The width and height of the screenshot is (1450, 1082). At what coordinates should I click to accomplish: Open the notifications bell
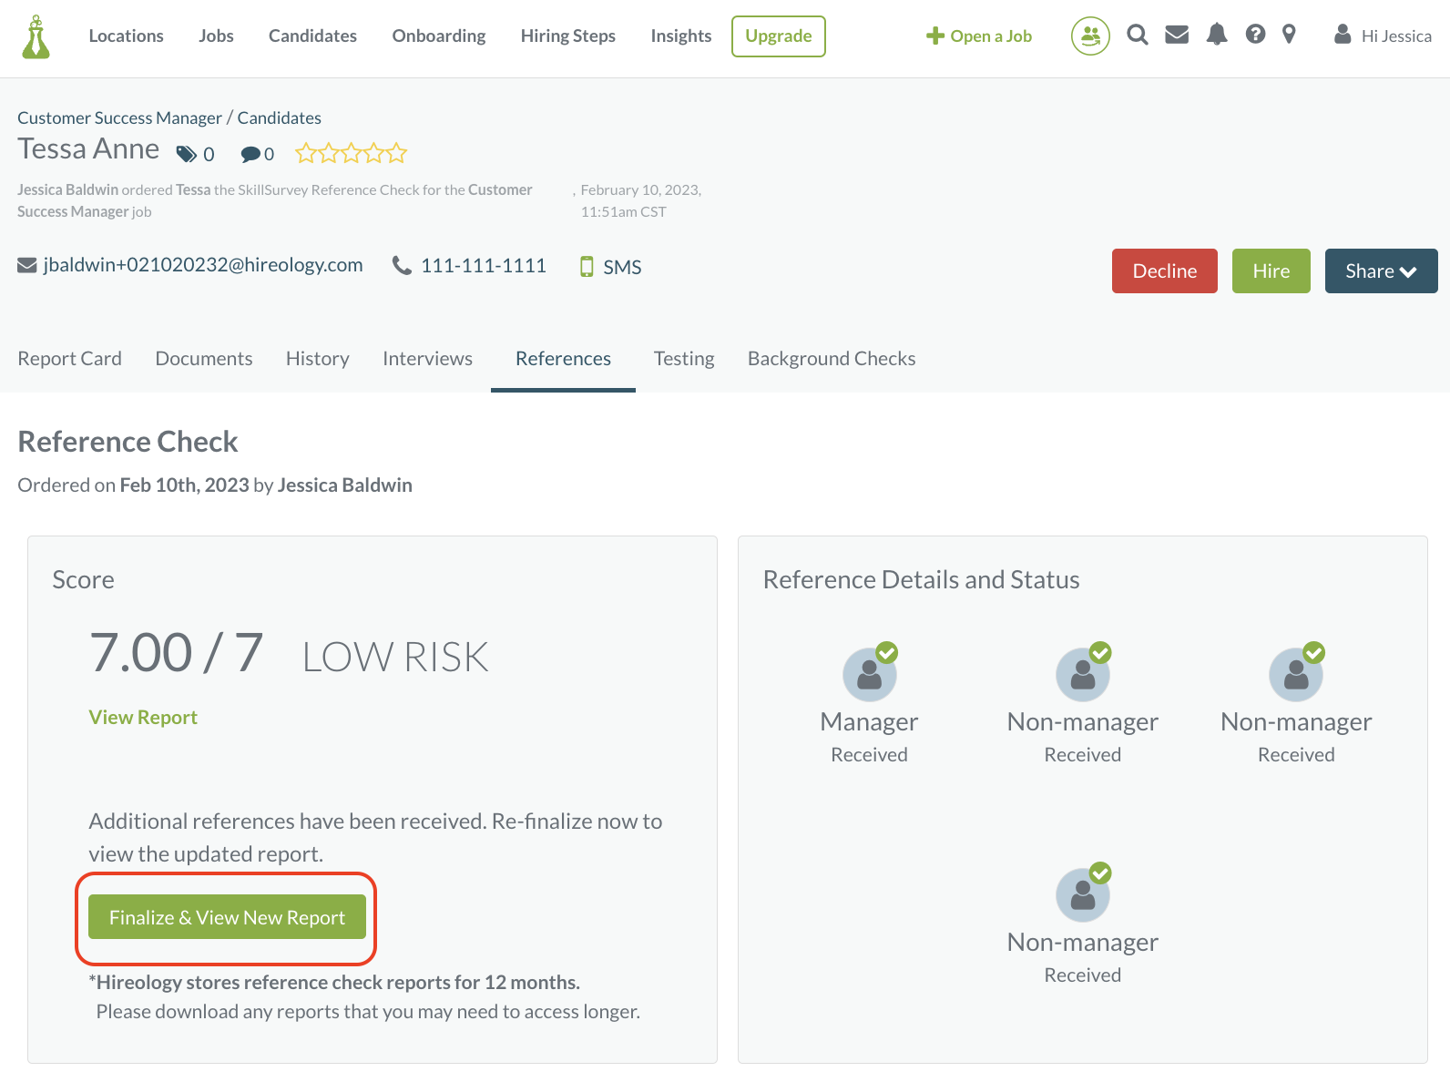coord(1216,36)
